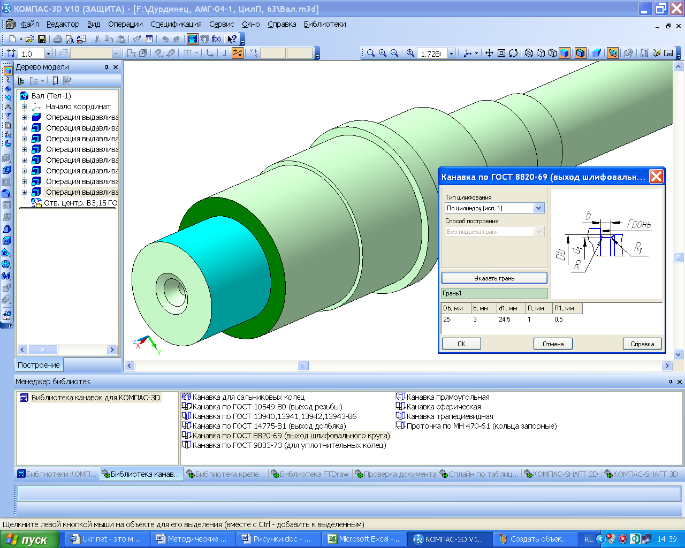Cut the selection with the scissors icon

click(x=97, y=39)
